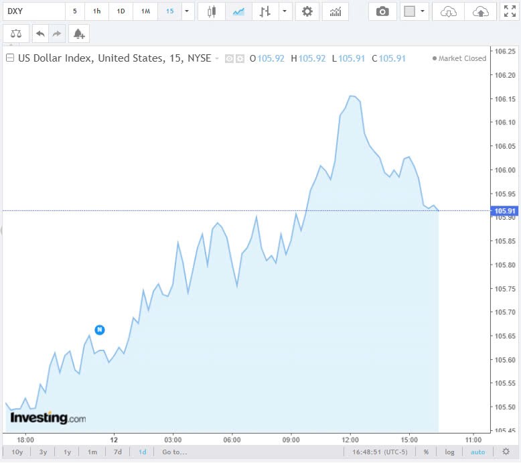Viewport: 521px width, 463px height.
Task: Open dropdown beside NYSE in legend
Action: (x=217, y=58)
